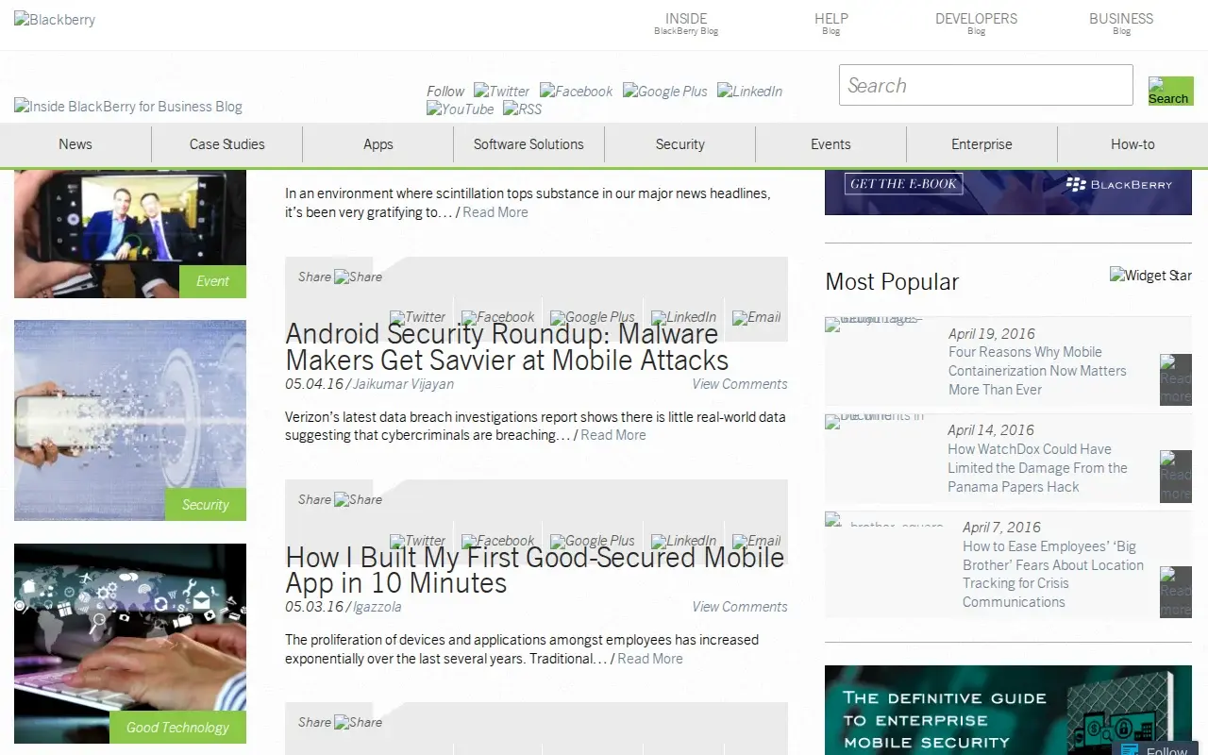Read More of Verizon data breach excerpt
Screen dimensions: 1208x755
(613, 435)
